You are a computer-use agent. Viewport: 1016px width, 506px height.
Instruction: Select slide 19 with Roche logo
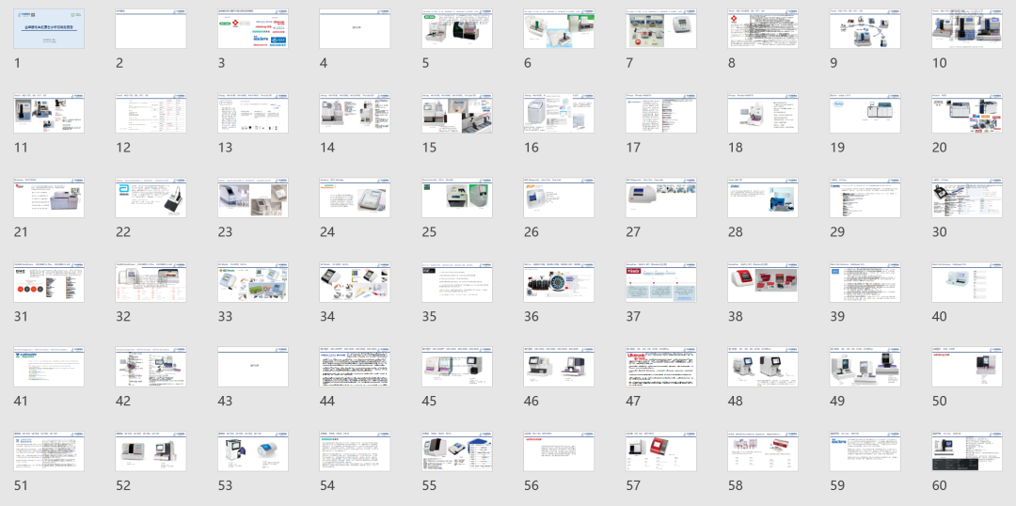pyautogui.click(x=864, y=114)
